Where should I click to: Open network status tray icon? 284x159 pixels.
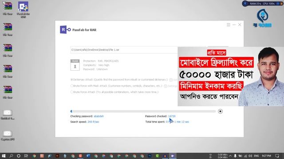point(245,156)
